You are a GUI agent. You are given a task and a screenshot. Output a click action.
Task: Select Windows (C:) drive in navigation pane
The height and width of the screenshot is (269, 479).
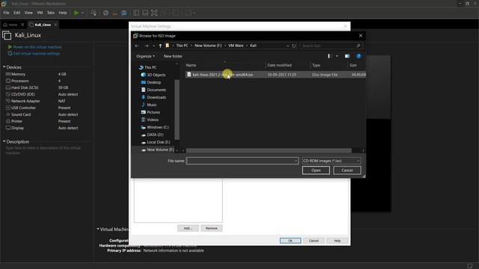pyautogui.click(x=155, y=127)
